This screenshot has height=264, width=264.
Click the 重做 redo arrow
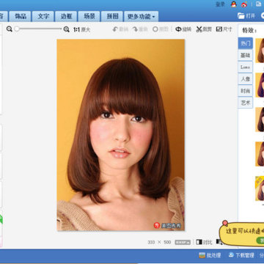click(140, 29)
